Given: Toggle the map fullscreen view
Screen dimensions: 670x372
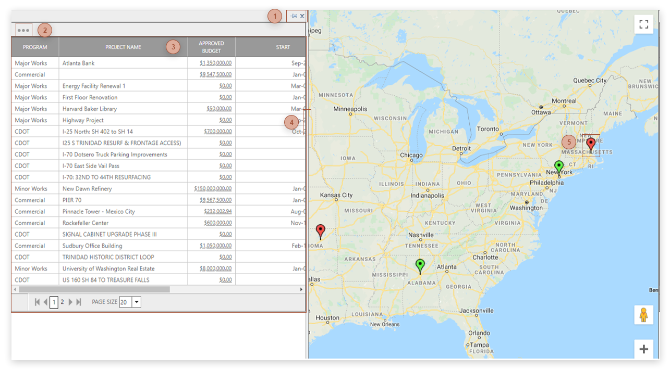Looking at the screenshot, I should pyautogui.click(x=643, y=23).
